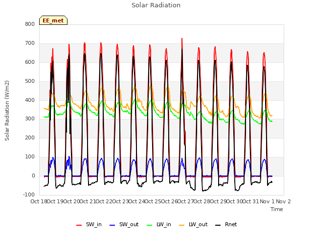Click the orange LW_out legend swatch
Viewport: 313px width, 234px height.
point(182,225)
